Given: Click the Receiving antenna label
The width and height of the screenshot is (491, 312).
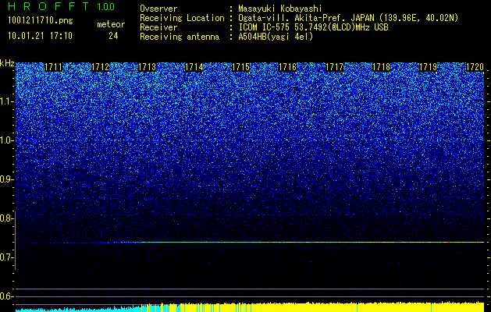Looking at the screenshot, I should tap(180, 37).
